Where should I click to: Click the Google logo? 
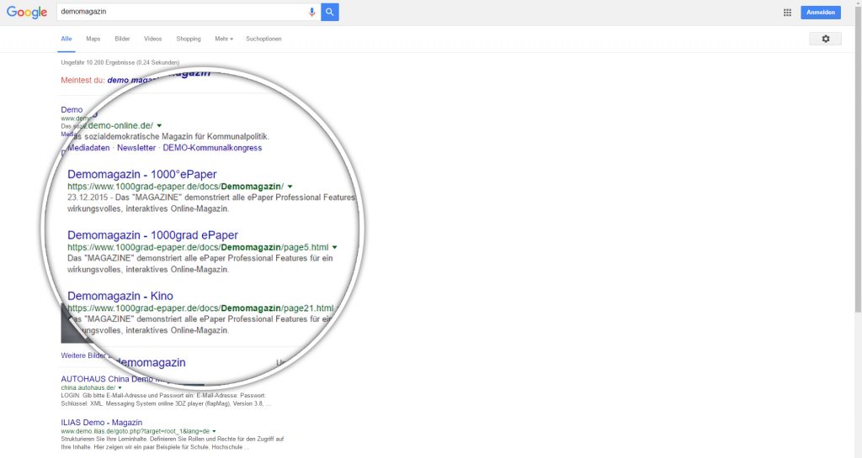(27, 12)
